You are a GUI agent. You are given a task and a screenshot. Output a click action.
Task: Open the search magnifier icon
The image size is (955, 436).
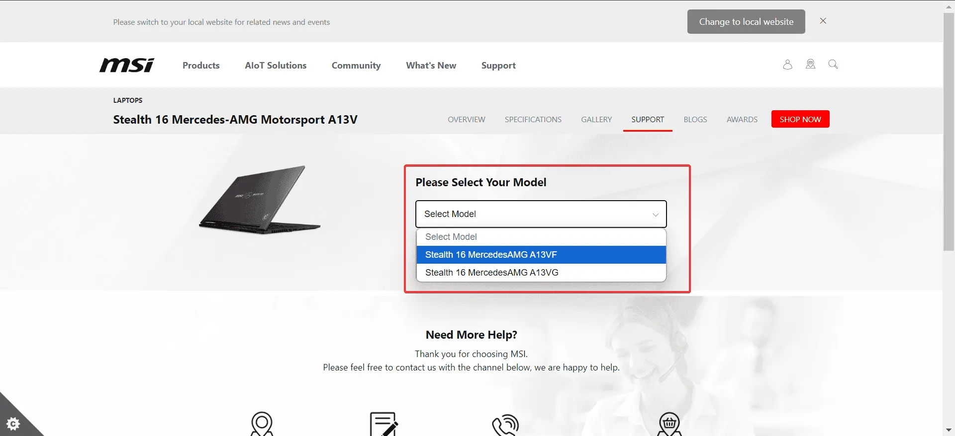coord(833,64)
